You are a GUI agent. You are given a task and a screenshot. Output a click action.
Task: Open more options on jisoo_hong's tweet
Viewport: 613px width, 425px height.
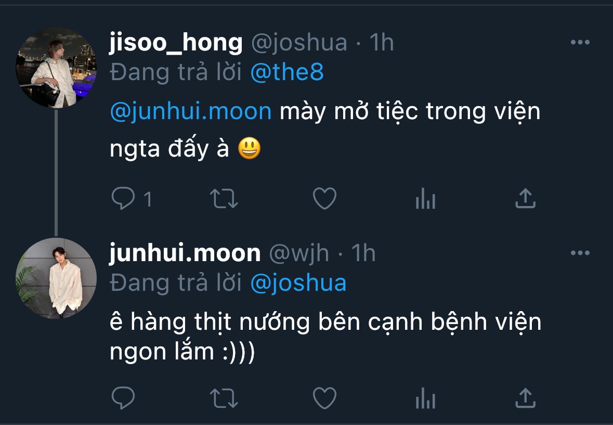click(x=580, y=43)
